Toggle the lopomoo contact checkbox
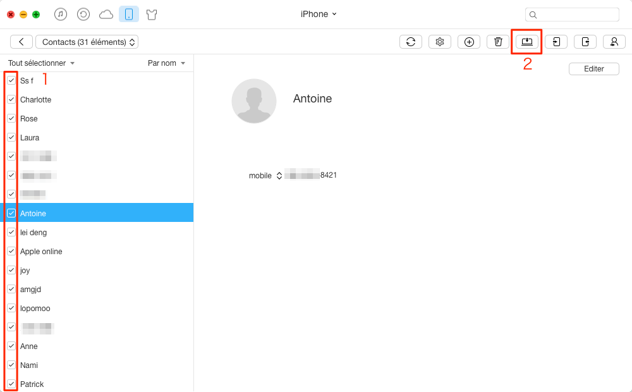Viewport: 632px width, 392px height. tap(11, 308)
